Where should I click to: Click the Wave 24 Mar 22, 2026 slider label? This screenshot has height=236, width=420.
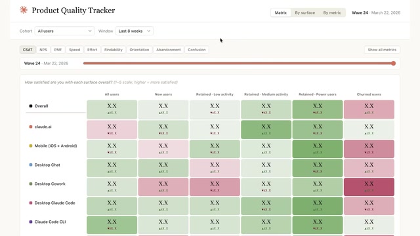tap(46, 64)
